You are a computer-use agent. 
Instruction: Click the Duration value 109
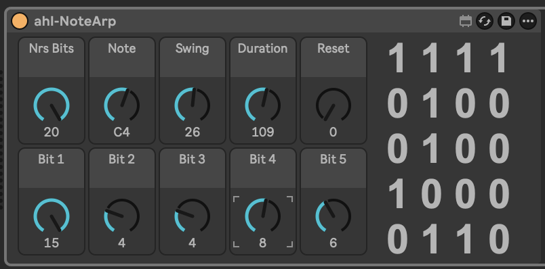(263, 132)
